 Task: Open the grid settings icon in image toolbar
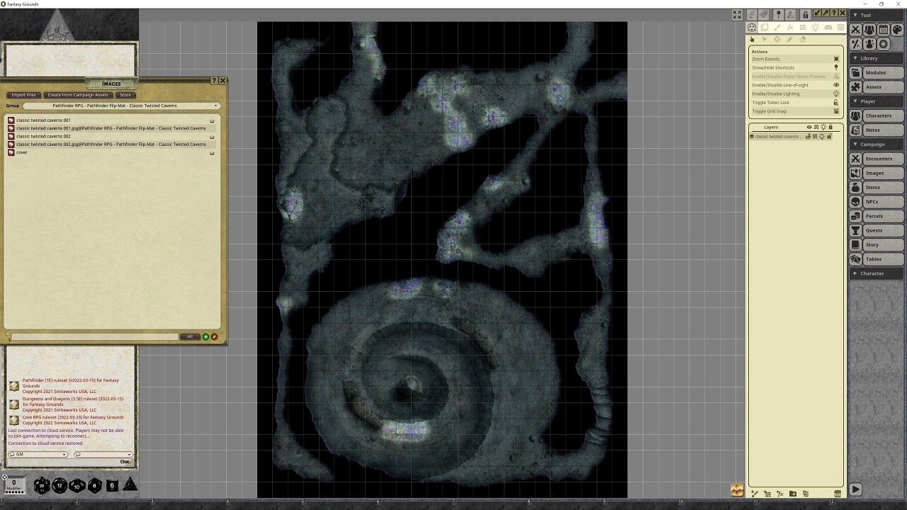(841, 27)
